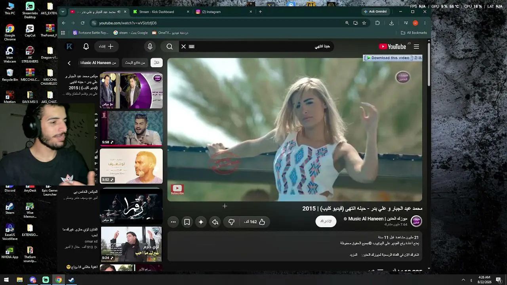
Task: Play the main video in the player
Action: pyautogui.click(x=295, y=130)
